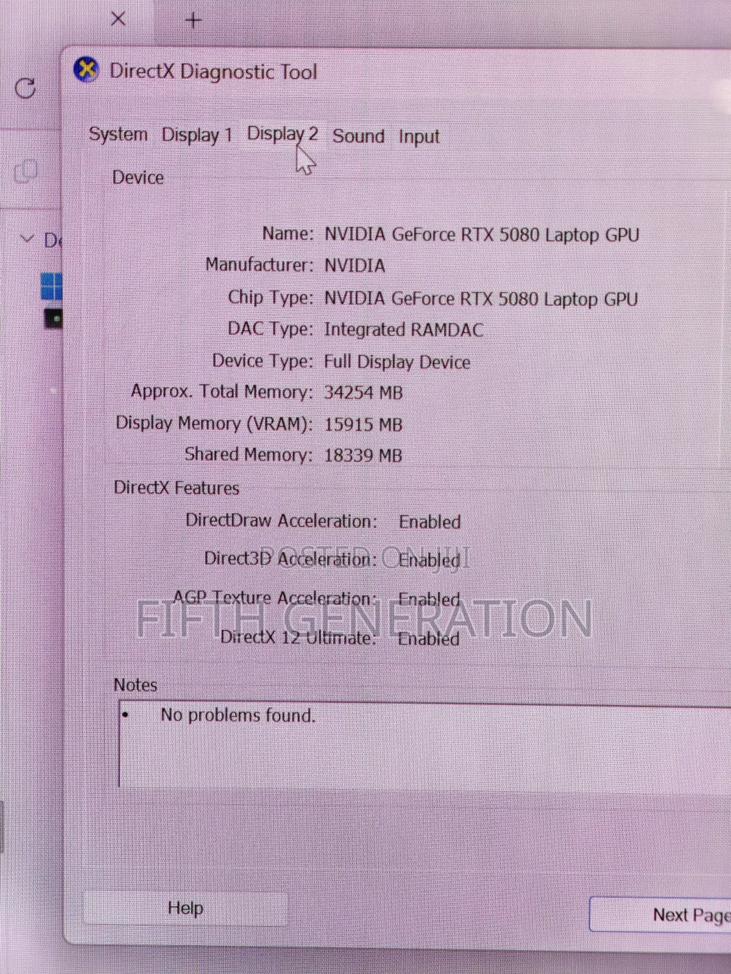Click the copy icon in background window
This screenshot has height=974, width=731.
point(26,171)
